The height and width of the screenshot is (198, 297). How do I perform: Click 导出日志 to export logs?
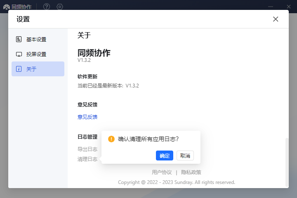coord(87,149)
